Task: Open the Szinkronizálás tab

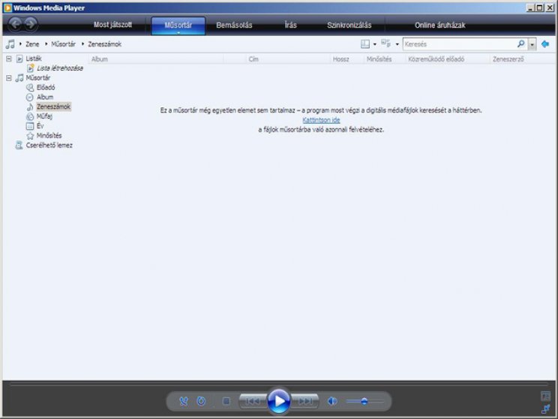Action: point(349,25)
